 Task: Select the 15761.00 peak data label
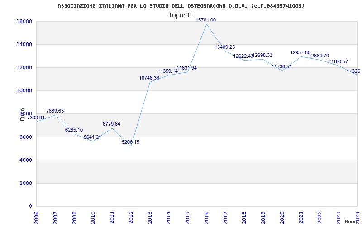(x=206, y=20)
